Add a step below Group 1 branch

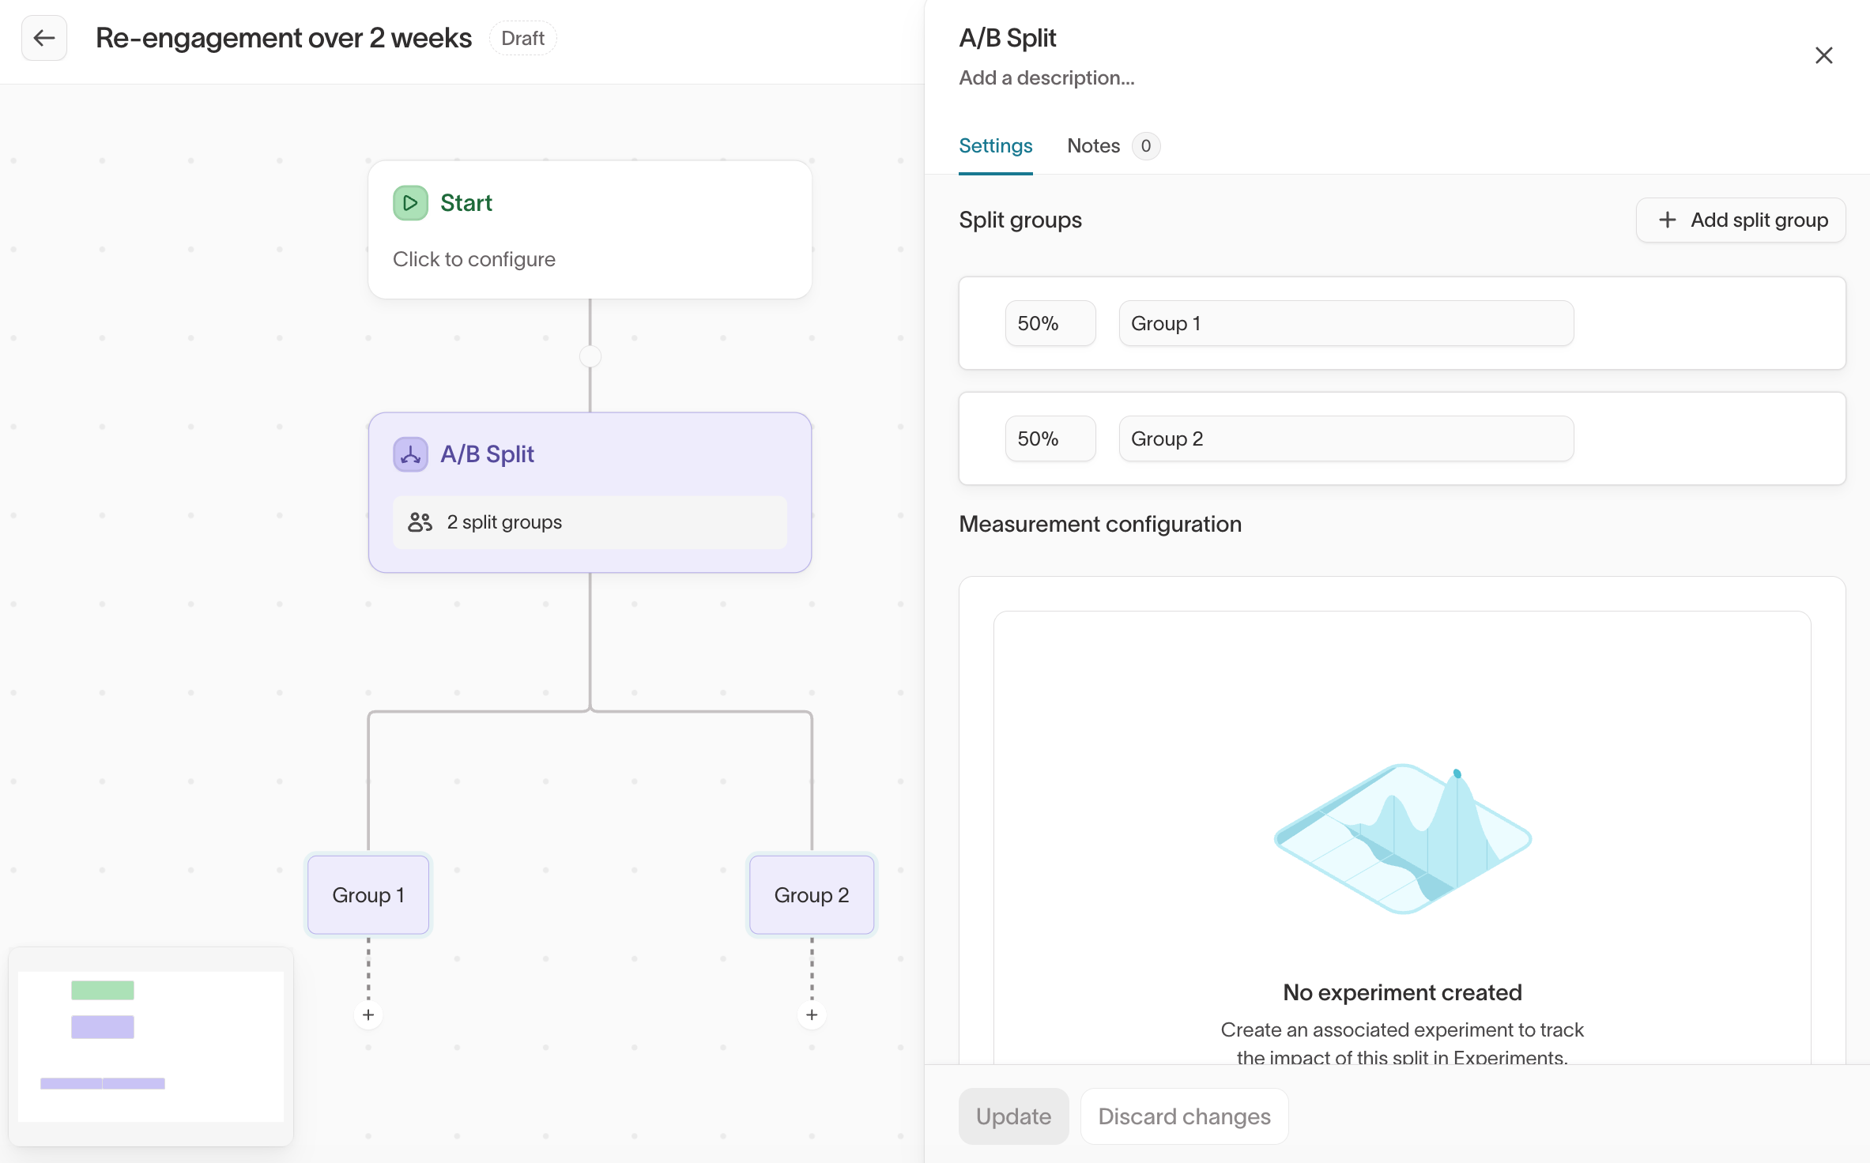[368, 1014]
